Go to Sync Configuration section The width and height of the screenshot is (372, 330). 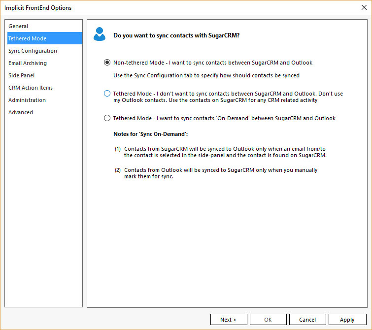[33, 51]
